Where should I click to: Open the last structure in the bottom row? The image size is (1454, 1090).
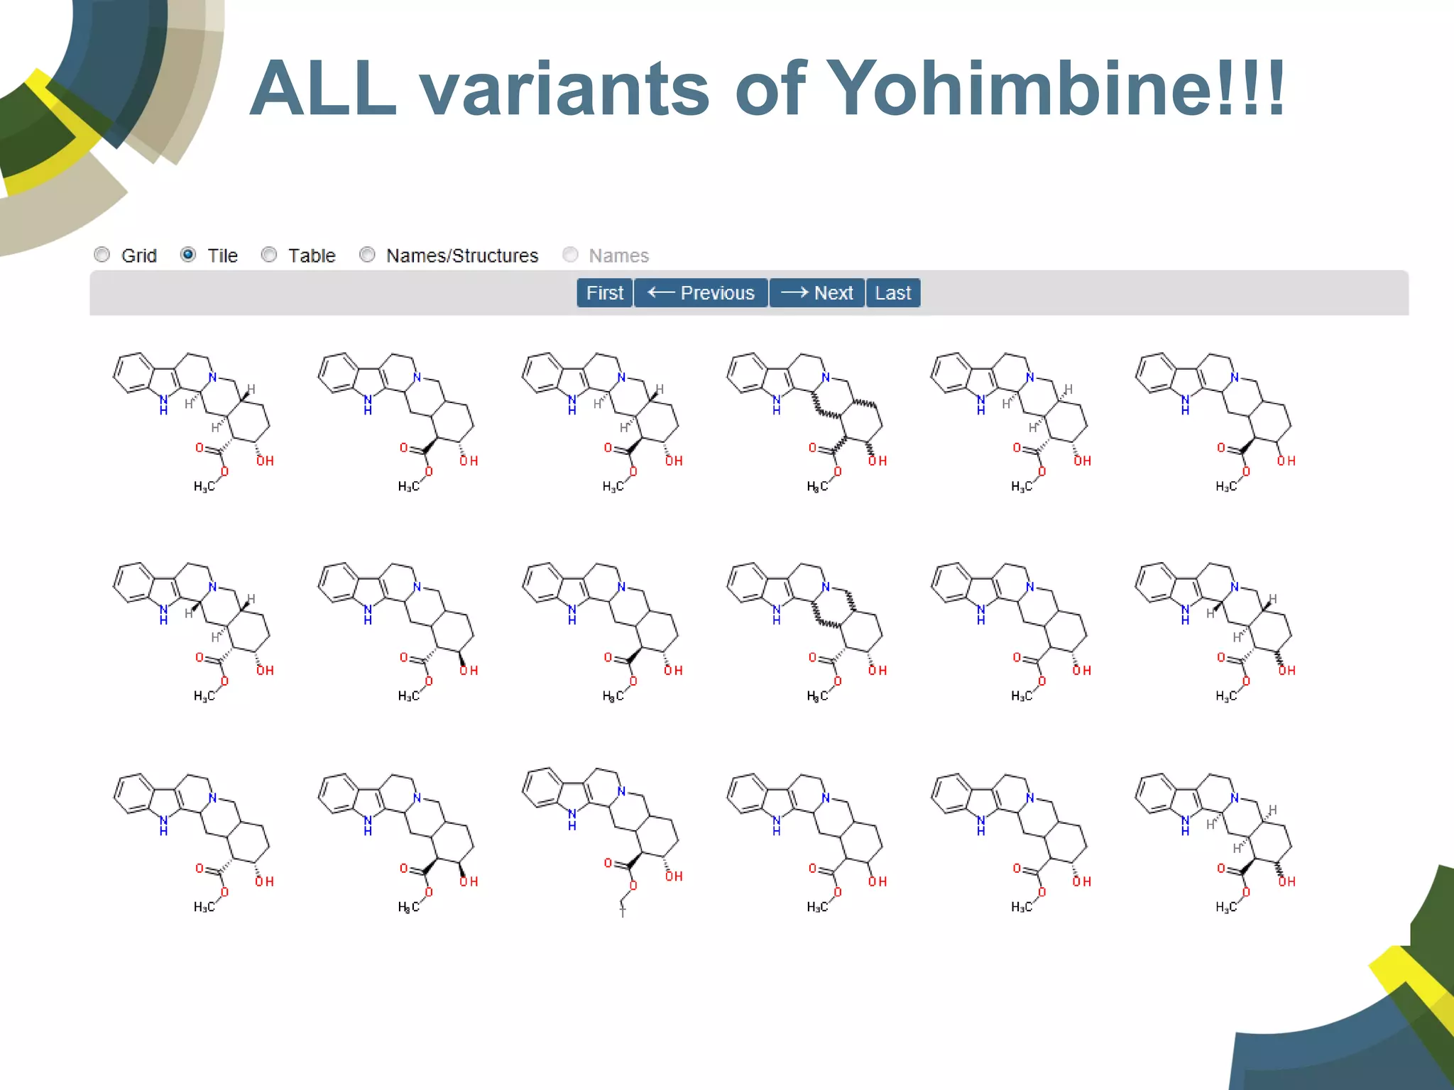[x=1215, y=843]
